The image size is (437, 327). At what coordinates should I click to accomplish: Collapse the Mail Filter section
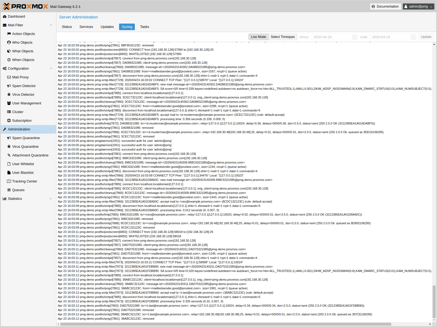[x=51, y=25]
